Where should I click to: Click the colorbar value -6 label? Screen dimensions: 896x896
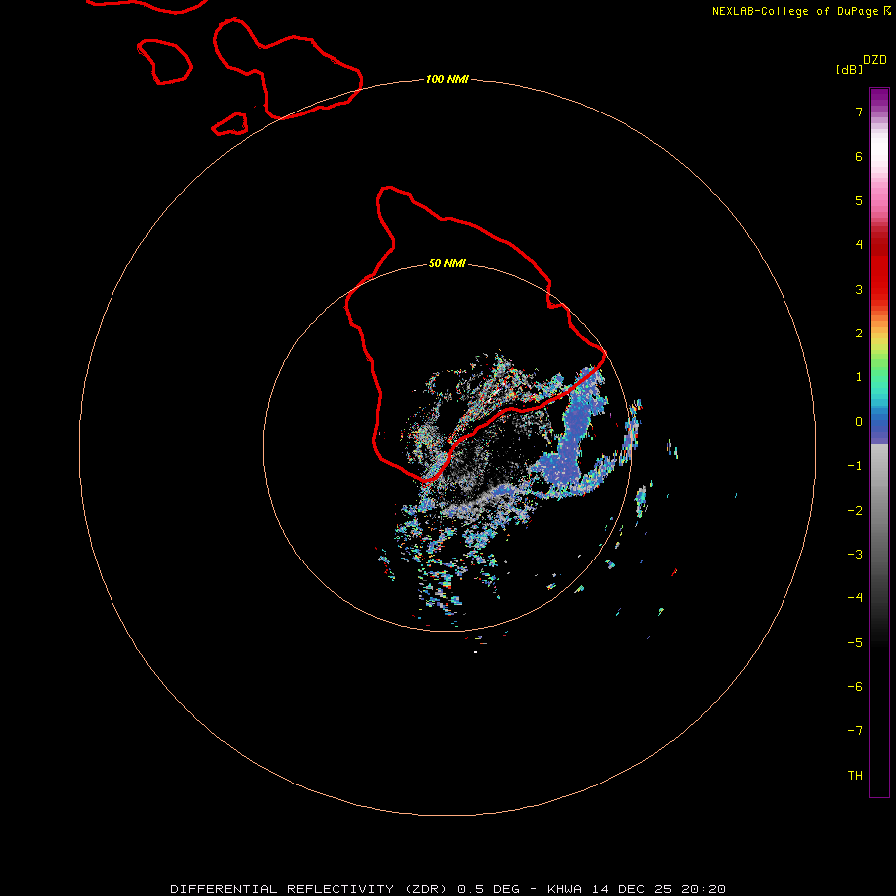pyautogui.click(x=855, y=687)
